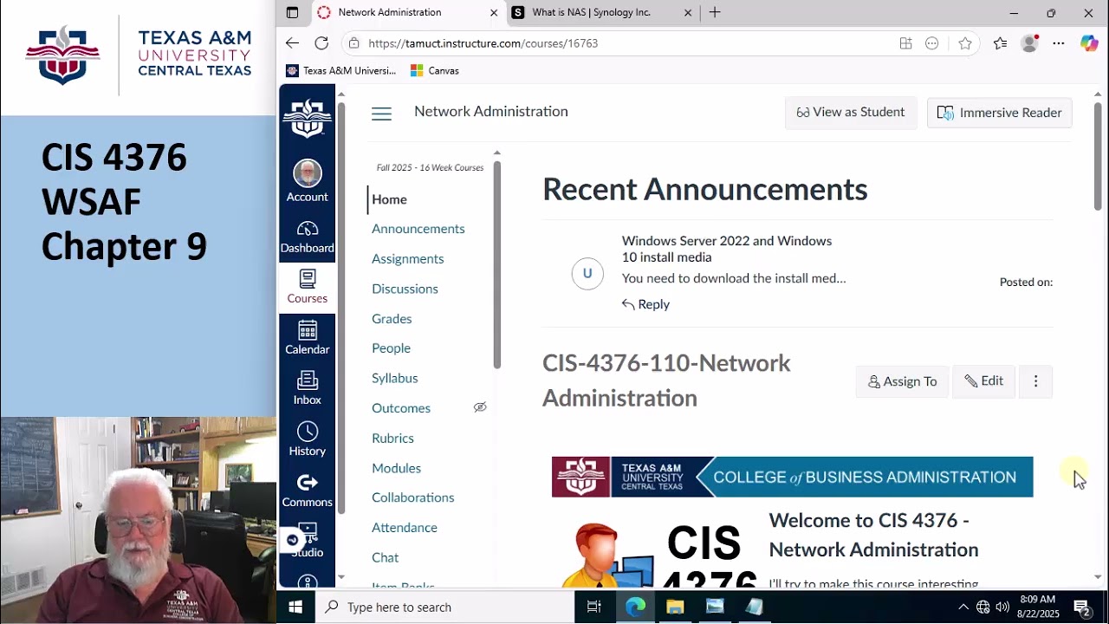Image resolution: width=1109 pixels, height=624 pixels.
Task: Open the more options kebab beside Edit
Action: coord(1035,381)
